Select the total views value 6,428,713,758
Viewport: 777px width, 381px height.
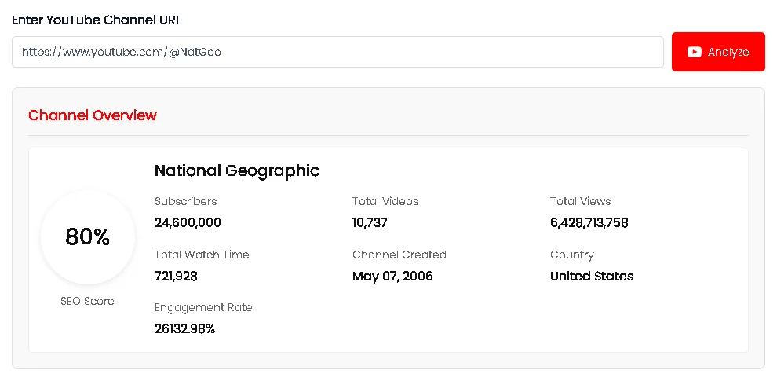click(589, 223)
